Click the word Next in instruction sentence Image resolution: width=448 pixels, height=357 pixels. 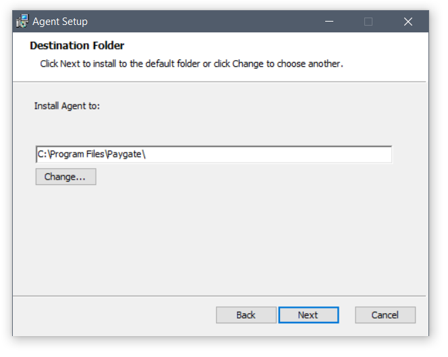pyautogui.click(x=70, y=63)
